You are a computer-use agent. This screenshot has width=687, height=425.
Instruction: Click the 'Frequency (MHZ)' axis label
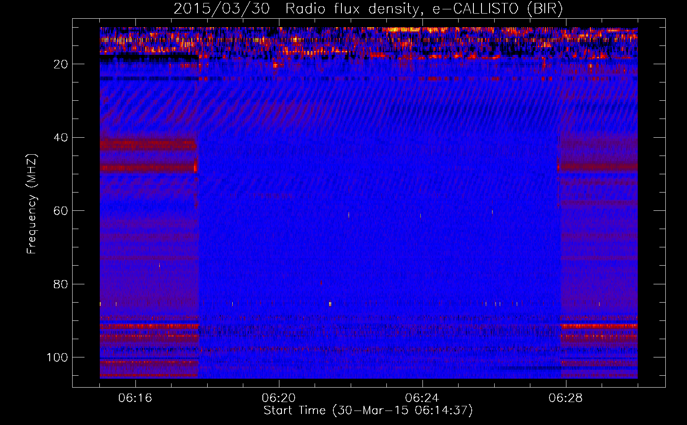click(x=32, y=204)
